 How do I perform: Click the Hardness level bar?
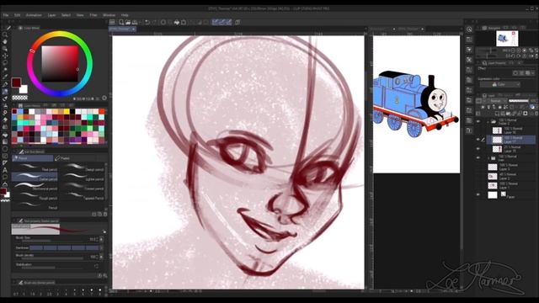(64, 247)
